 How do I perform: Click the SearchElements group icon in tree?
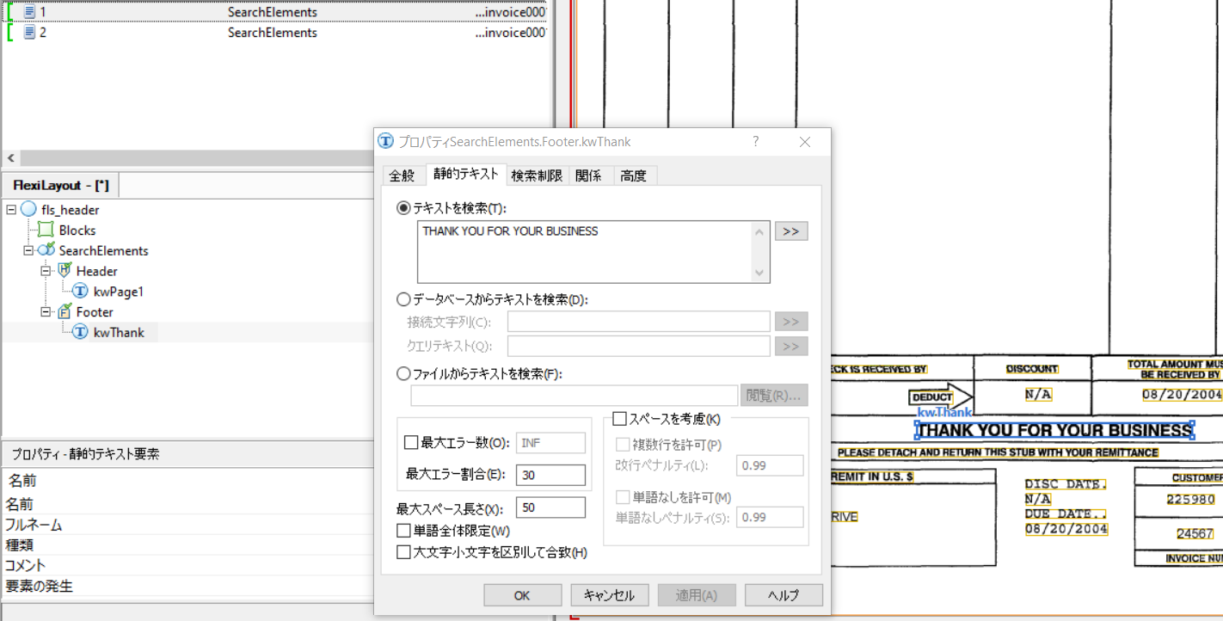pyautogui.click(x=46, y=250)
